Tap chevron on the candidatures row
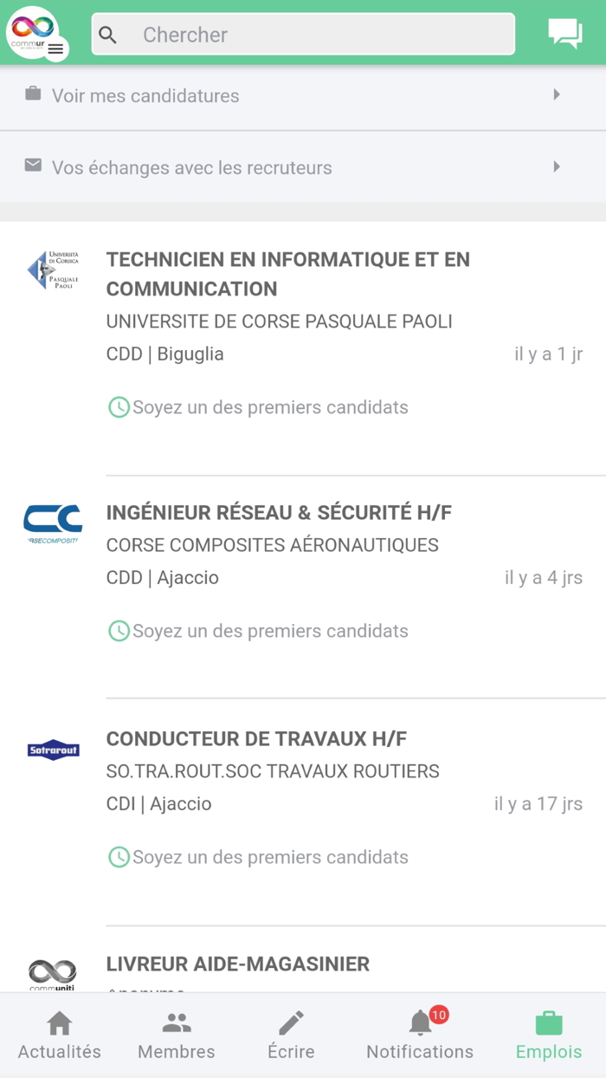Viewport: 606px width, 1078px height. [x=557, y=94]
